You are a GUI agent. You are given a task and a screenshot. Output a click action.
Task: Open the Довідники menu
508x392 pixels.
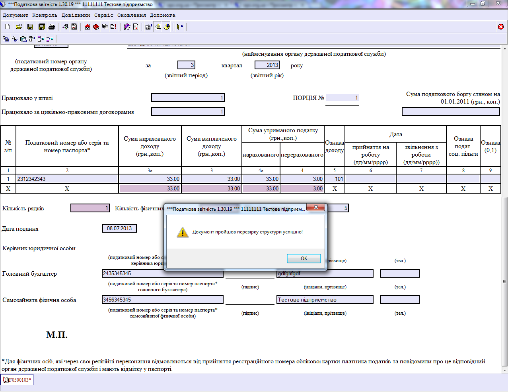click(x=76, y=15)
